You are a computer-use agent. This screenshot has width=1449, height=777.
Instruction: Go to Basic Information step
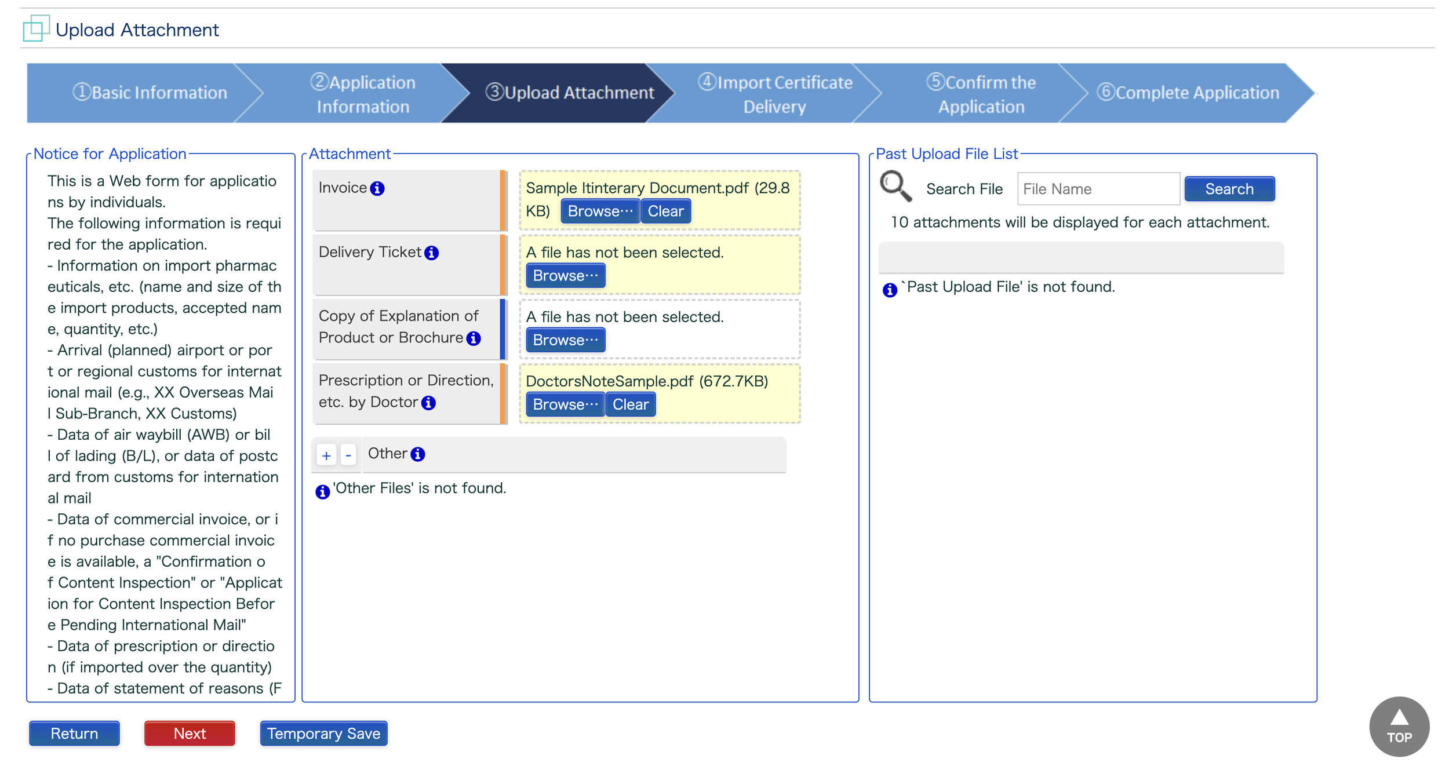click(x=150, y=93)
